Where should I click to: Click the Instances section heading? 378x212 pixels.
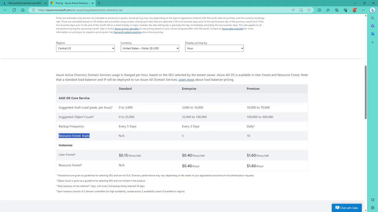point(66,145)
